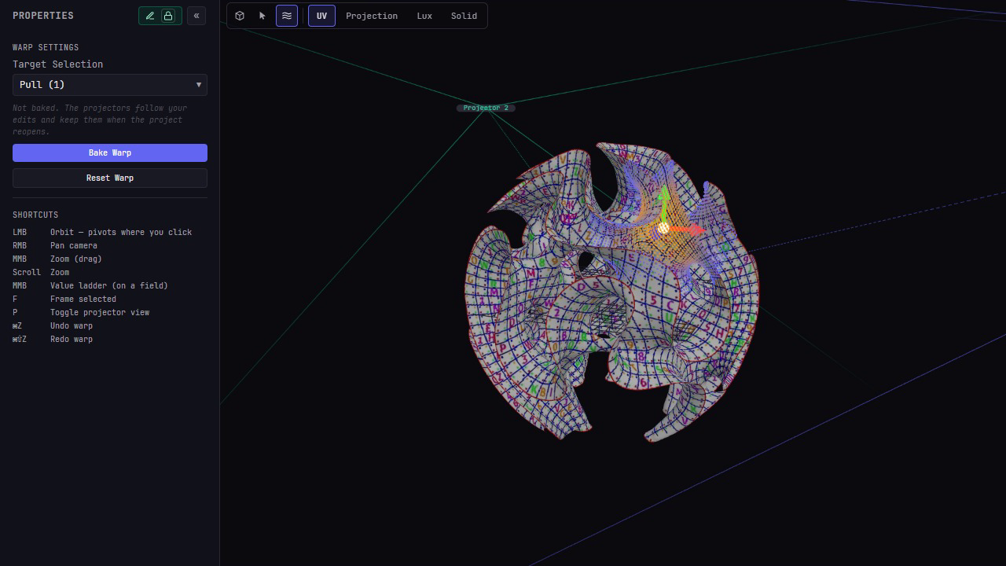
Task: Switch to Projection view mode
Action: pyautogui.click(x=372, y=16)
